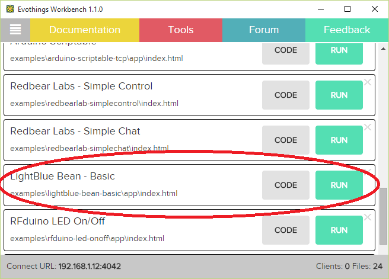Run the RFduino LED On/Off example
The height and width of the screenshot is (279, 389).
(x=339, y=230)
